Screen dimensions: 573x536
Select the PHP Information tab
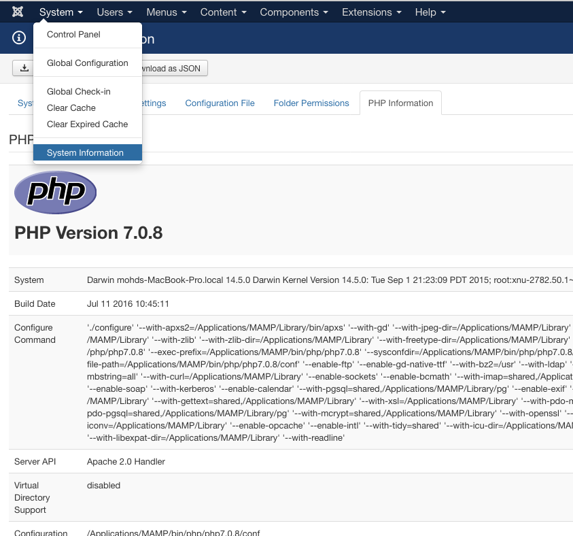(400, 103)
